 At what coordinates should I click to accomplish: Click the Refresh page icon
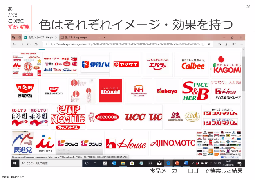point(29,44)
